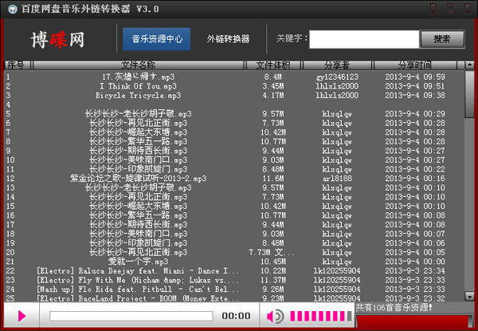Viewport: 478px width, 331px height.
Task: Click the 10.45M file size cell
Action: [x=273, y=262]
